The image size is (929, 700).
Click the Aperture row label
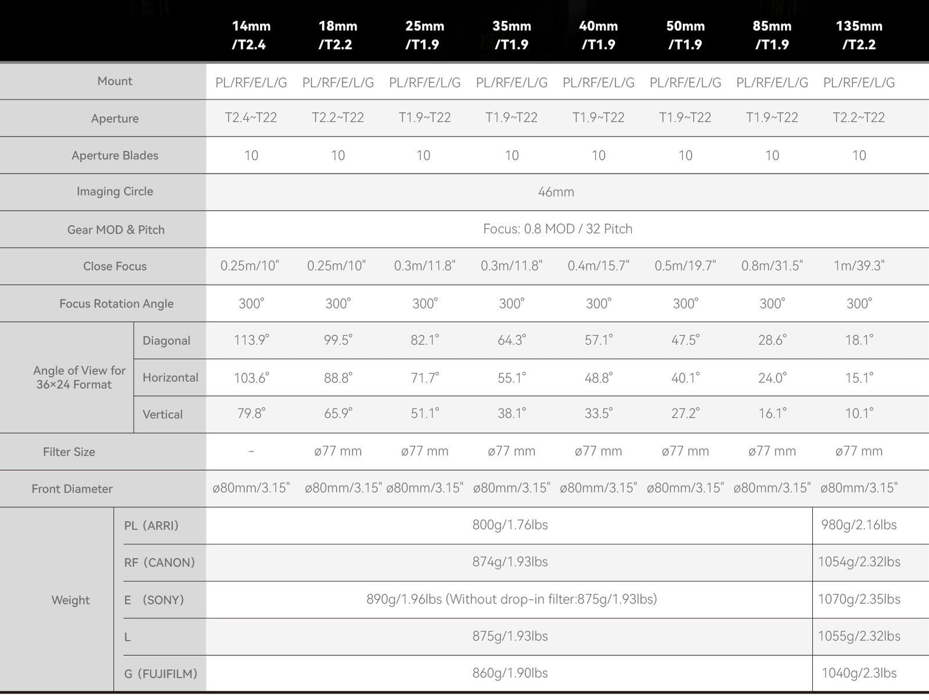pyautogui.click(x=115, y=118)
